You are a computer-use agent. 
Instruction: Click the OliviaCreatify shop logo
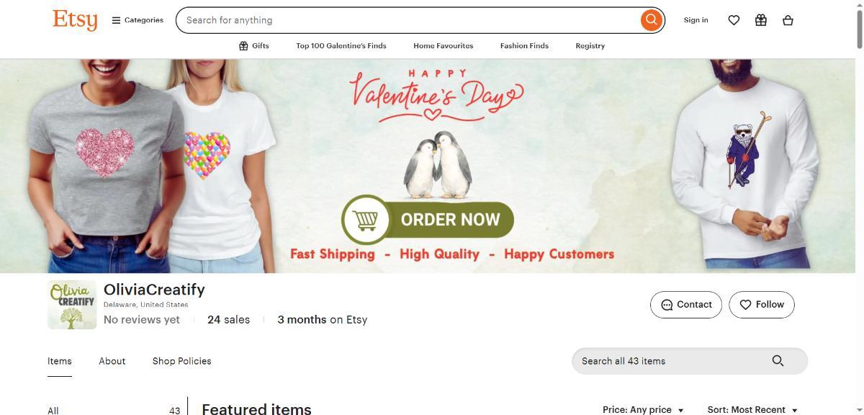(72, 305)
